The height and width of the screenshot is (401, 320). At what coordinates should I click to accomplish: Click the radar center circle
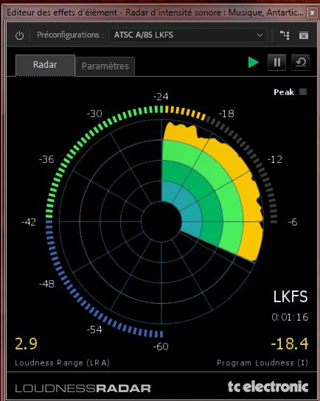pos(161,222)
